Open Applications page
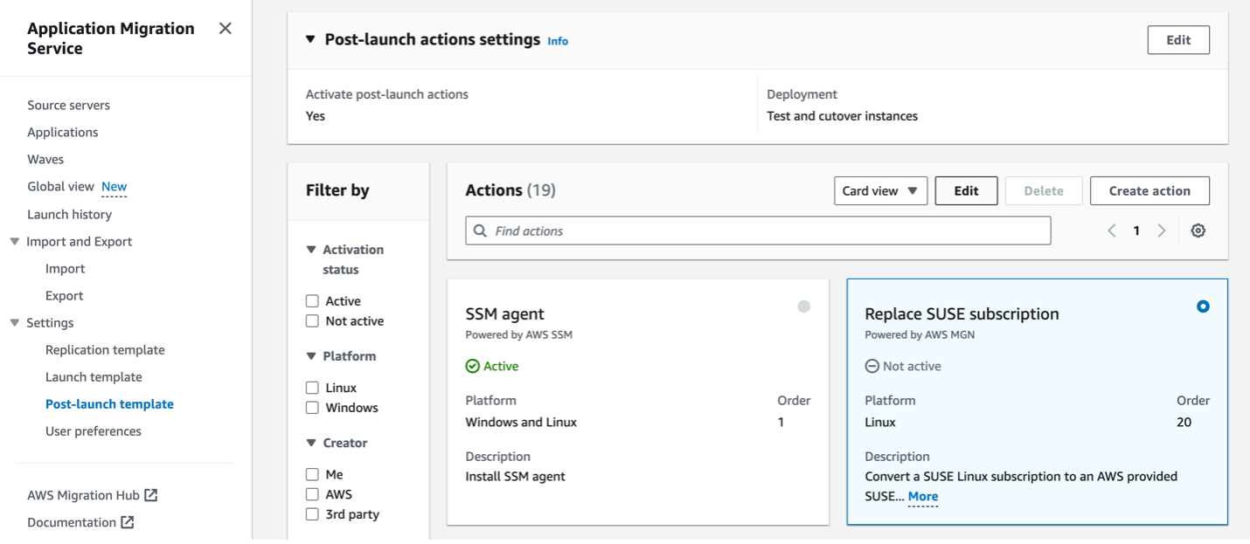Image resolution: width=1250 pixels, height=544 pixels. [x=63, y=132]
